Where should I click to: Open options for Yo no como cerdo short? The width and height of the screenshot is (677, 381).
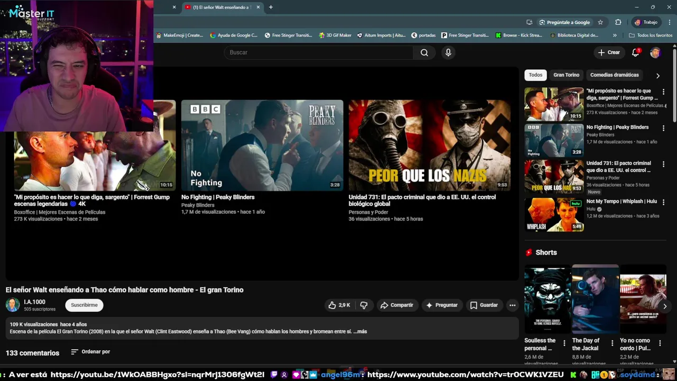tap(660, 343)
